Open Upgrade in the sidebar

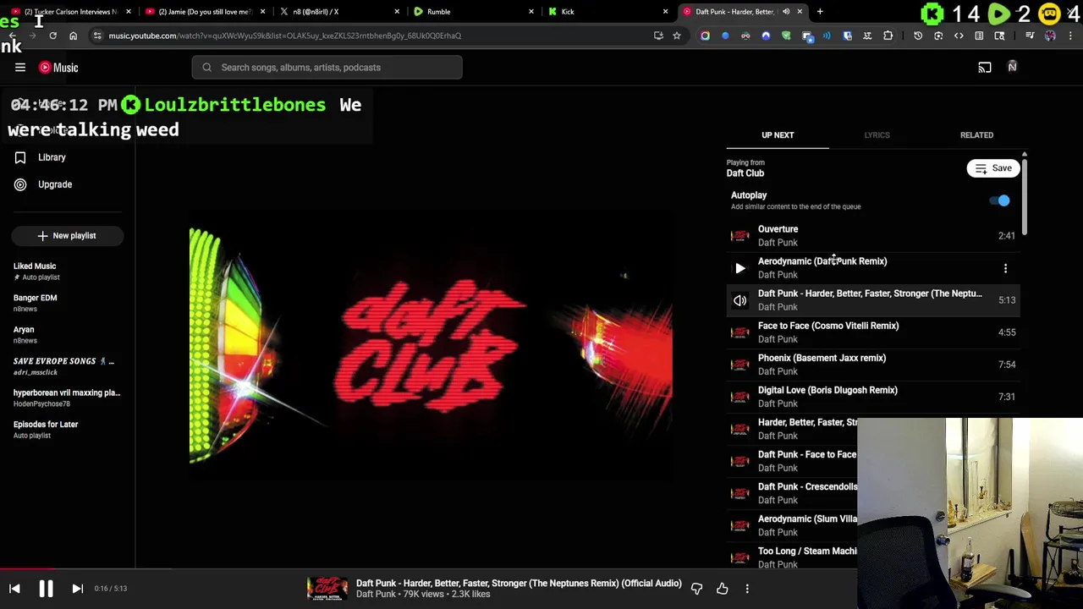click(55, 184)
